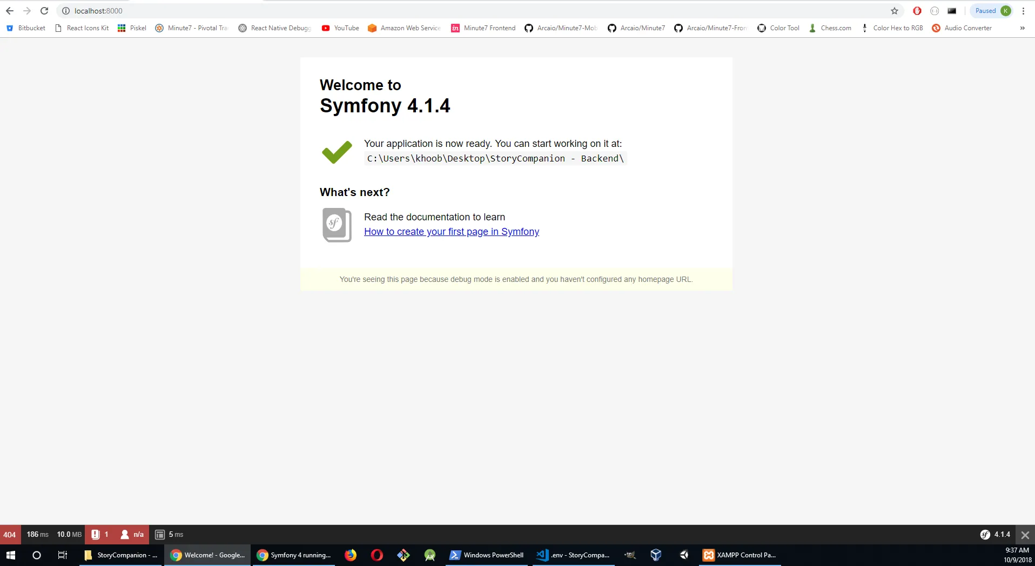Open the Windows Start menu
This screenshot has height=566, width=1035.
pyautogui.click(x=11, y=555)
